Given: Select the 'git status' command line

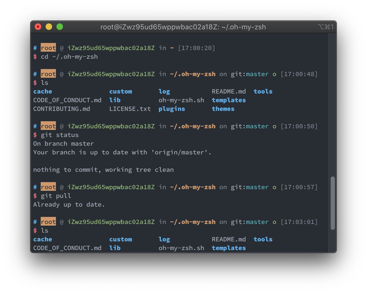Looking at the screenshot, I should point(60,135).
